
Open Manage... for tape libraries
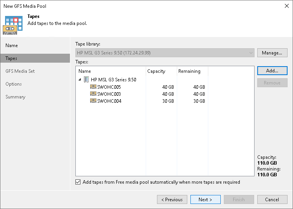tap(272, 53)
